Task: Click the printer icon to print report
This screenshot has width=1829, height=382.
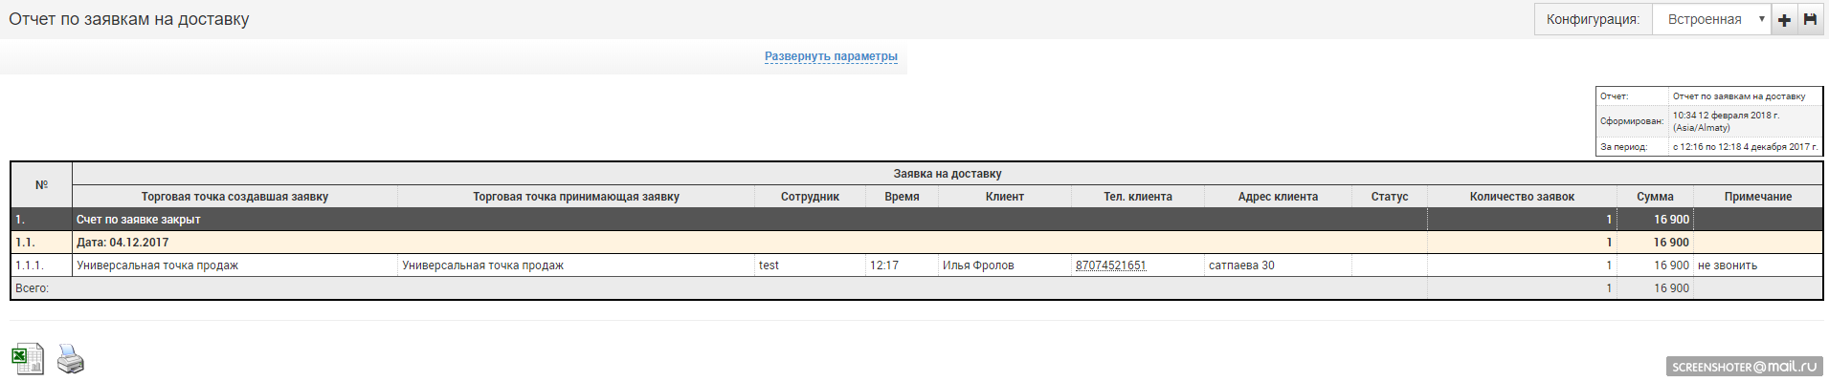Action: click(x=71, y=359)
